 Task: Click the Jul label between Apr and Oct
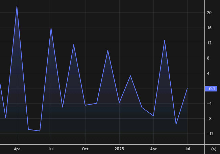(51, 149)
